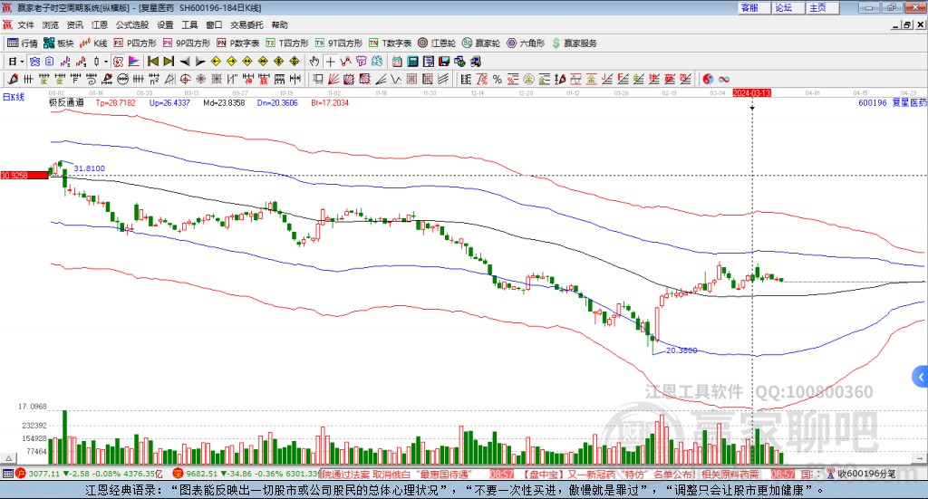The image size is (928, 499).
Task: Open the T数字表 number table
Action: 390,43
